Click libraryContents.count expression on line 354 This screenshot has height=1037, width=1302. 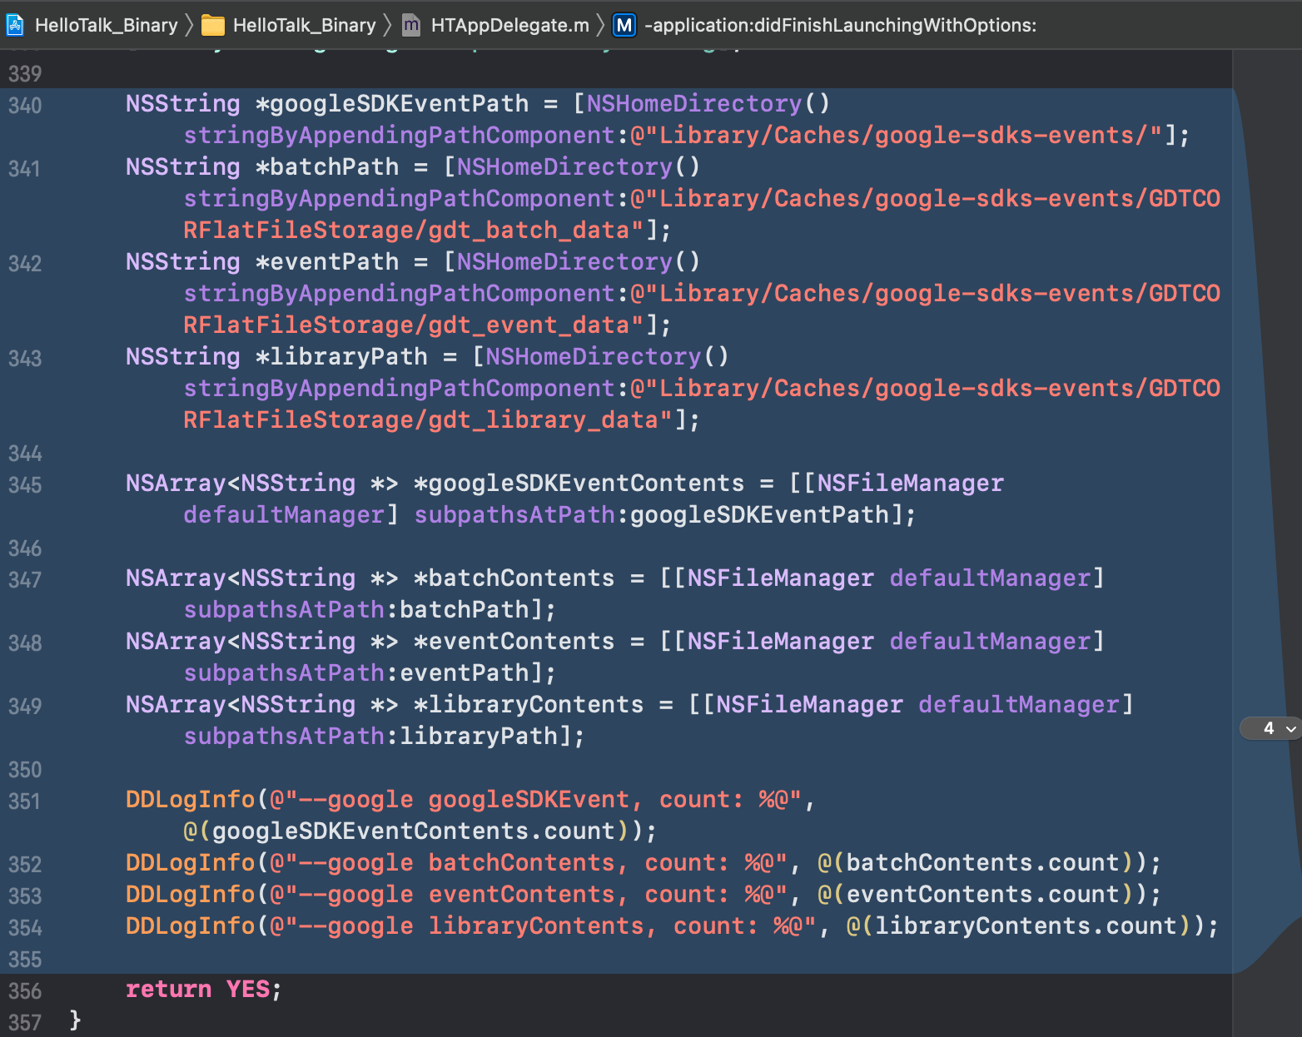(1026, 926)
